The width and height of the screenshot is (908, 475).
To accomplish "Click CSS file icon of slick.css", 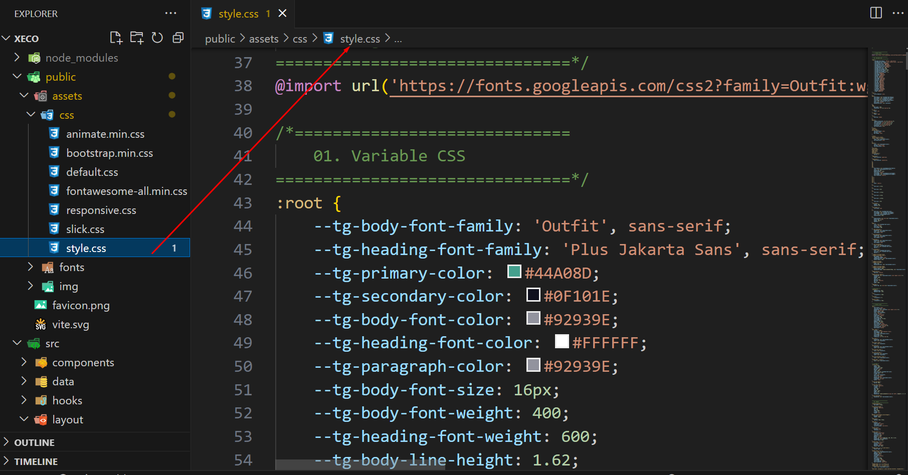I will (x=54, y=229).
